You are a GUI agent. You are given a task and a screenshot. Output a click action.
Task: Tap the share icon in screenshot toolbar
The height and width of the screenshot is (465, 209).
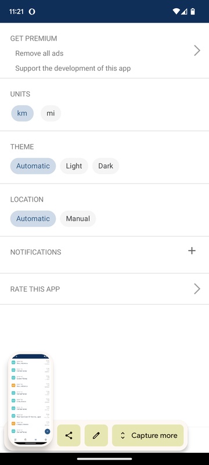[69, 435]
